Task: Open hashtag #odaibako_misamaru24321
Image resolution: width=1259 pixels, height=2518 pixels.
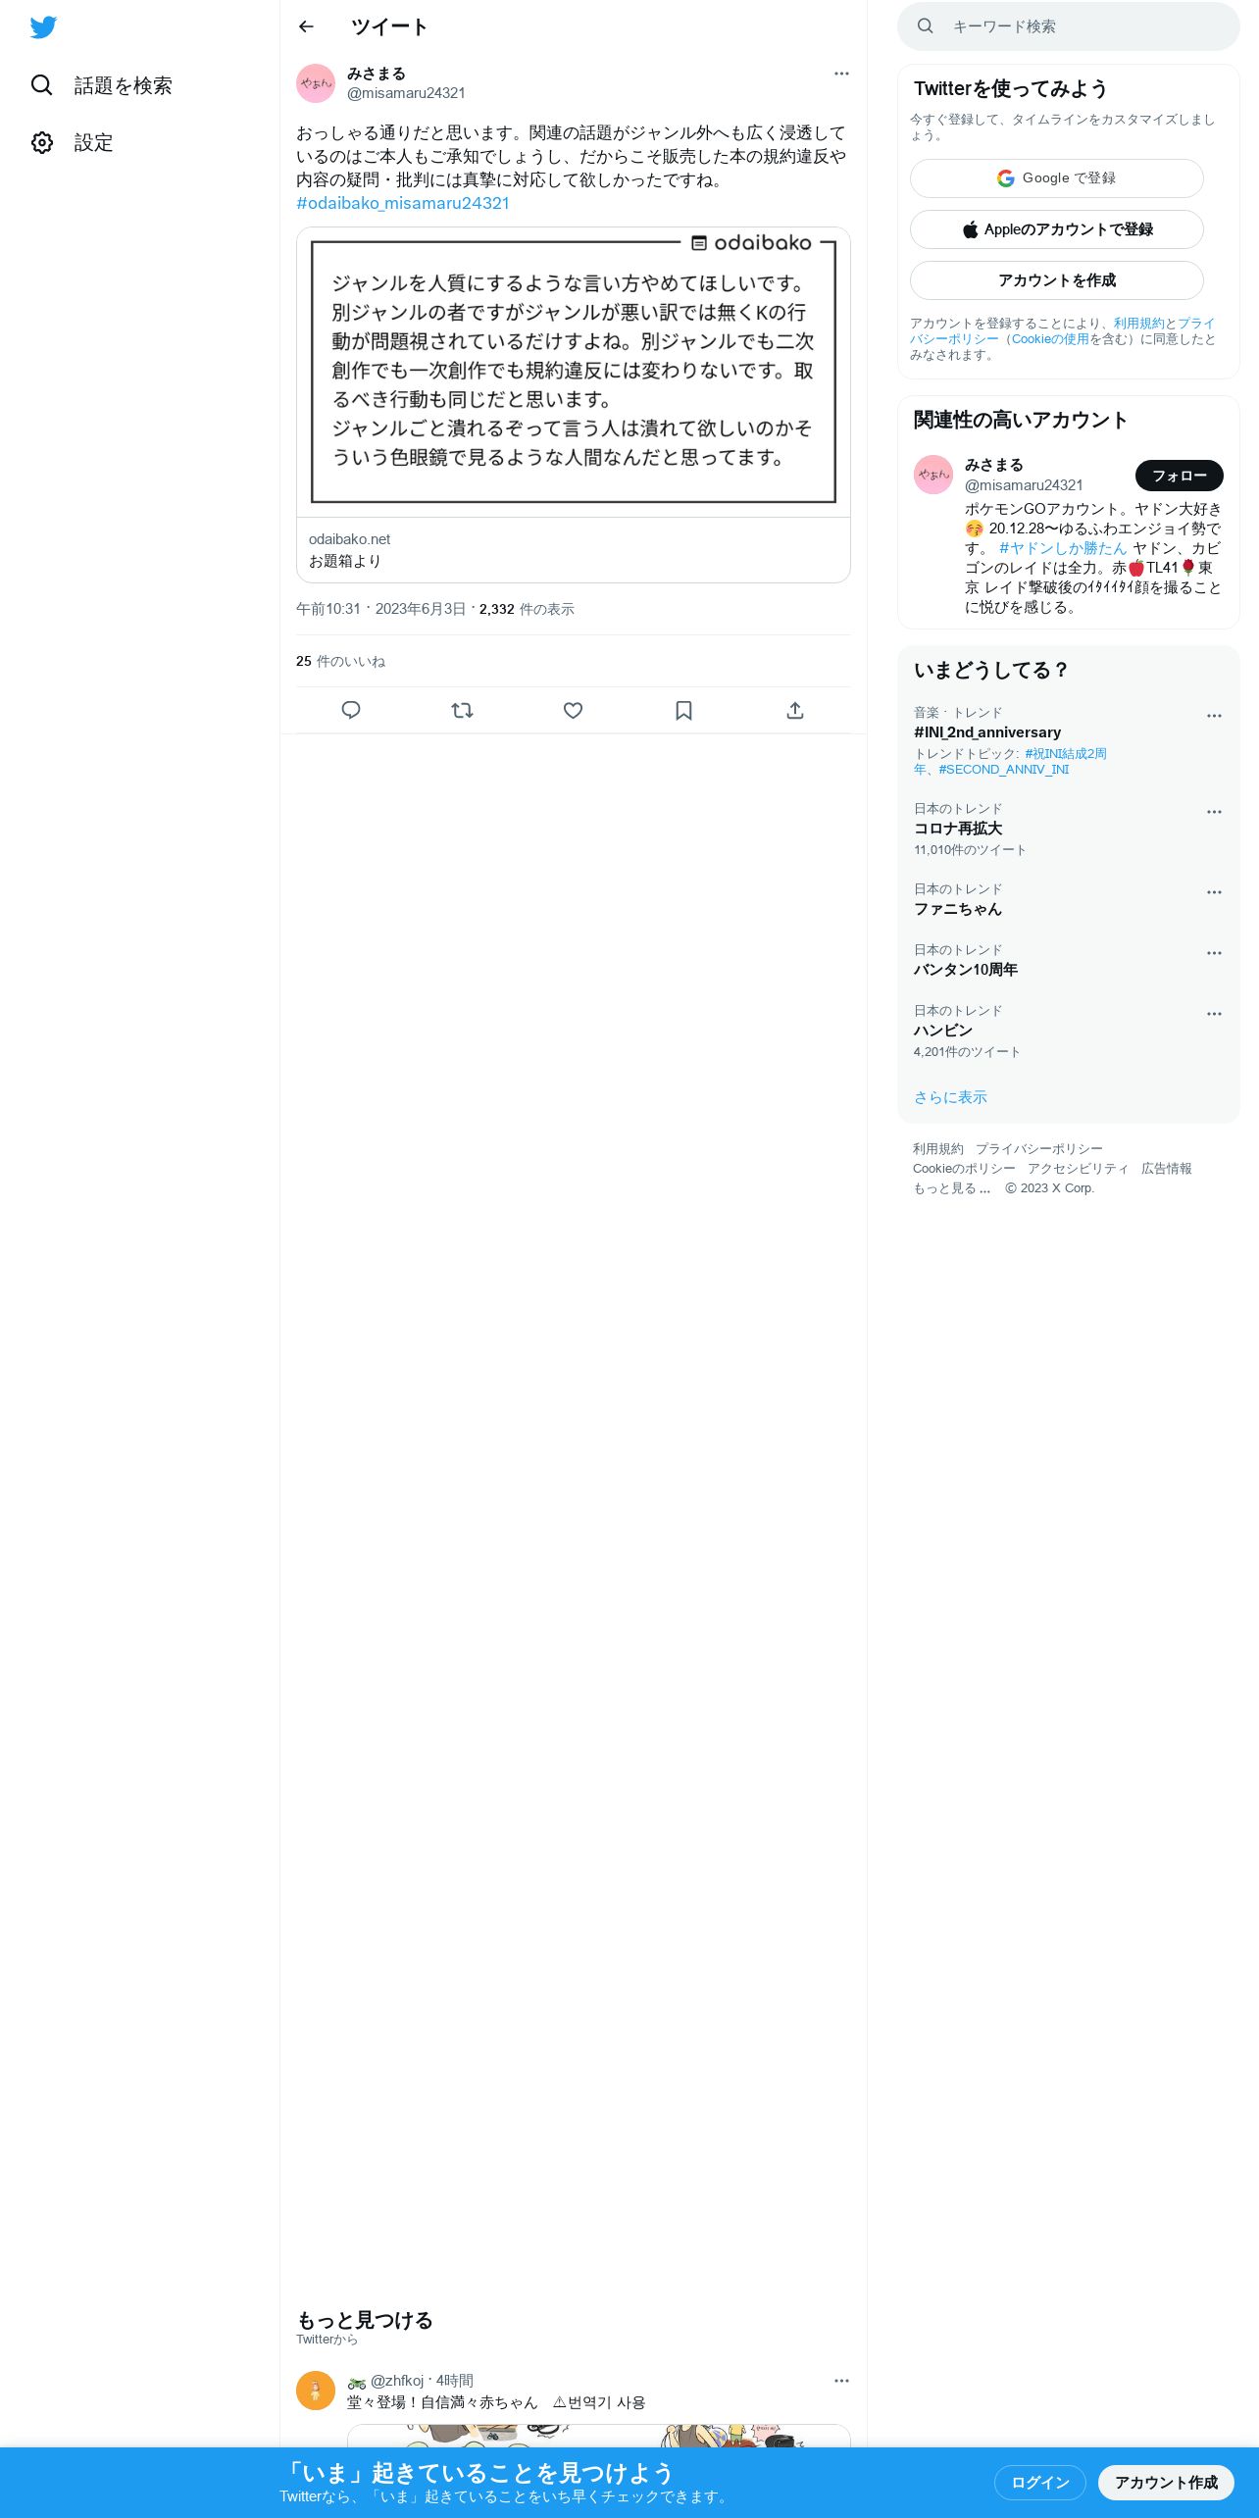Action: 403,203
